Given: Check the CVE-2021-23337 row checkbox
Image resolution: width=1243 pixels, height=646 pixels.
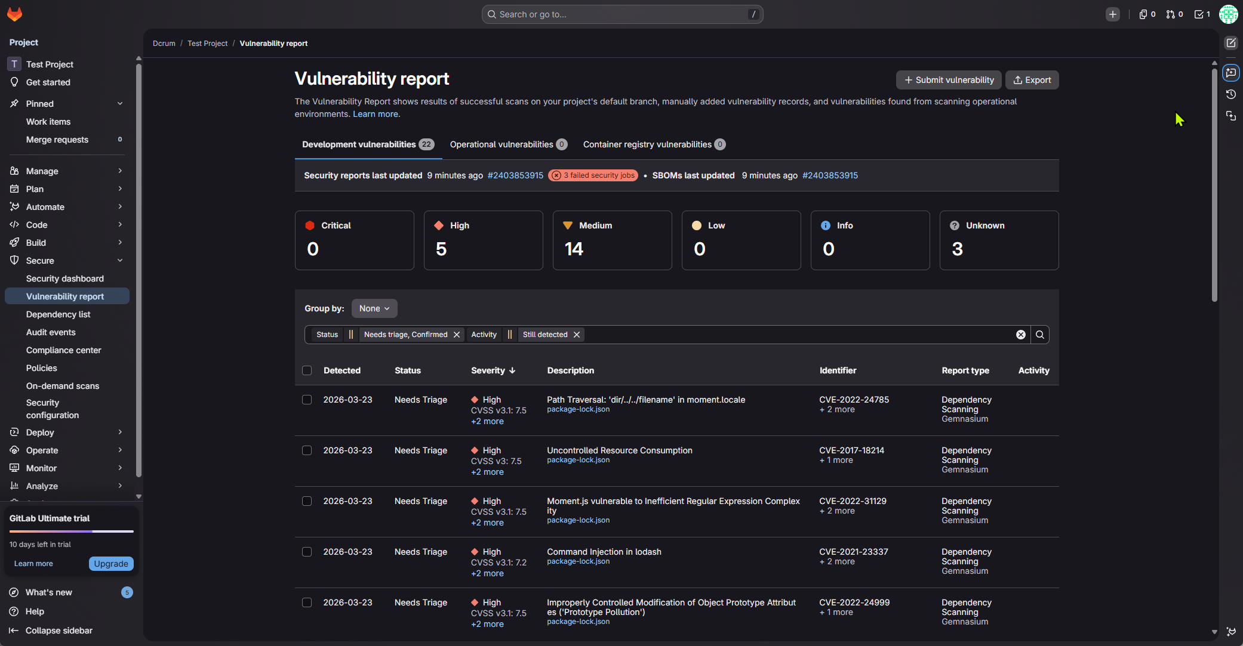Looking at the screenshot, I should [307, 552].
